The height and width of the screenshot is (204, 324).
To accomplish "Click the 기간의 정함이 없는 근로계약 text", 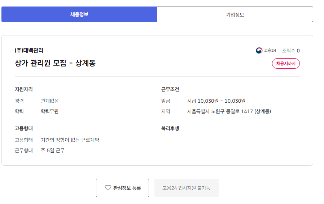I will (x=70, y=140).
